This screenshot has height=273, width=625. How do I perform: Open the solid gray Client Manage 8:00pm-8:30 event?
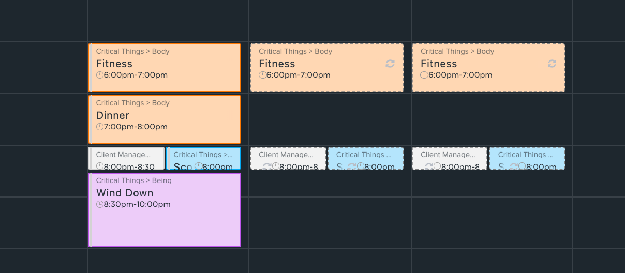[126, 158]
